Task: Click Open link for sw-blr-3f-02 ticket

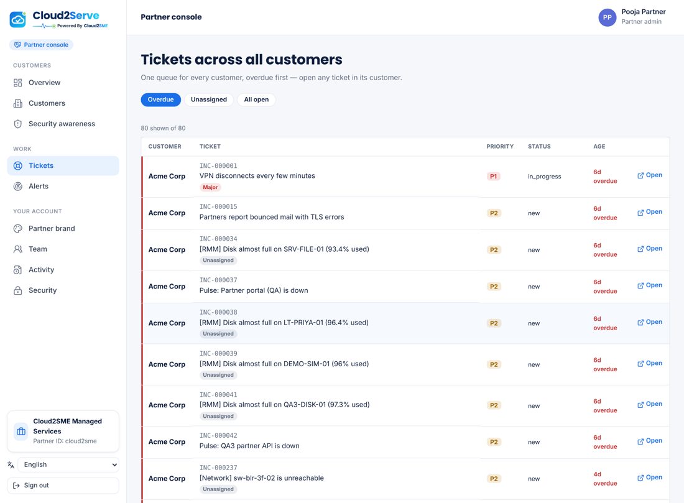Action: coord(650,478)
